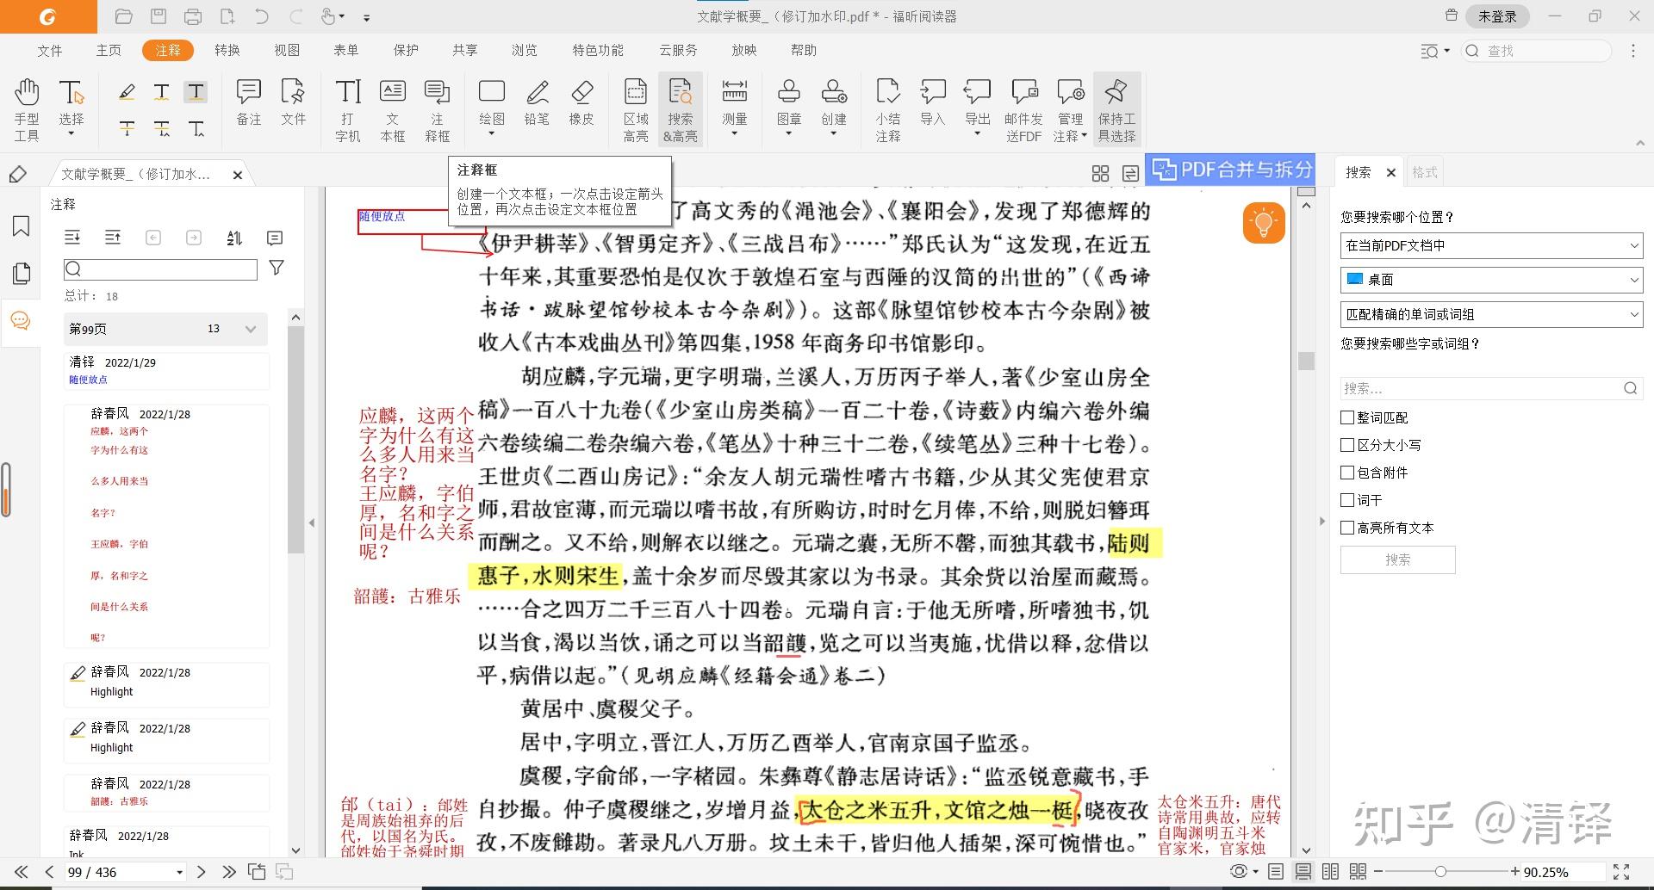Click the page number 99 / 436 field
The image size is (1654, 890).
click(126, 872)
